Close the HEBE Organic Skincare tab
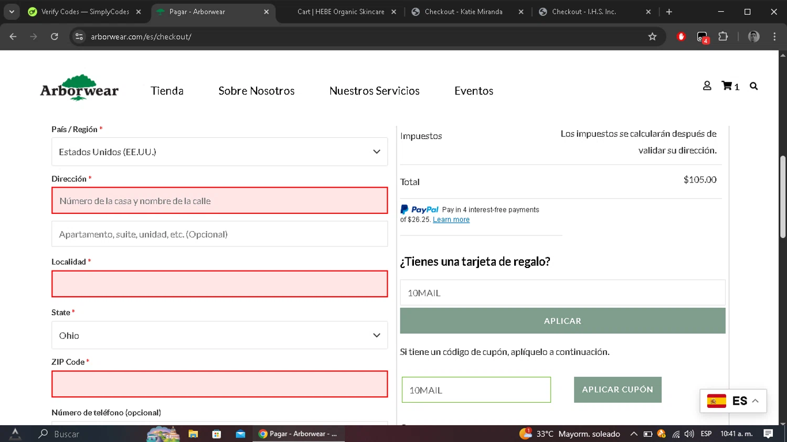Screen dimensions: 787x442 [393, 12]
